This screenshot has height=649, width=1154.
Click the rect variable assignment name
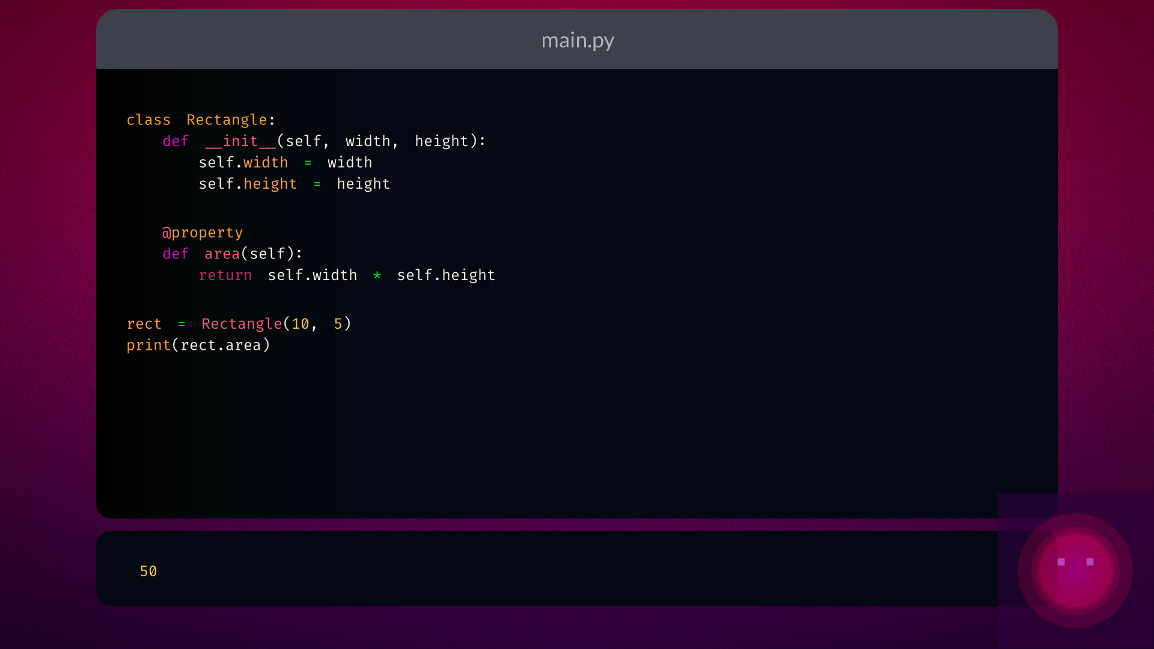pos(144,324)
